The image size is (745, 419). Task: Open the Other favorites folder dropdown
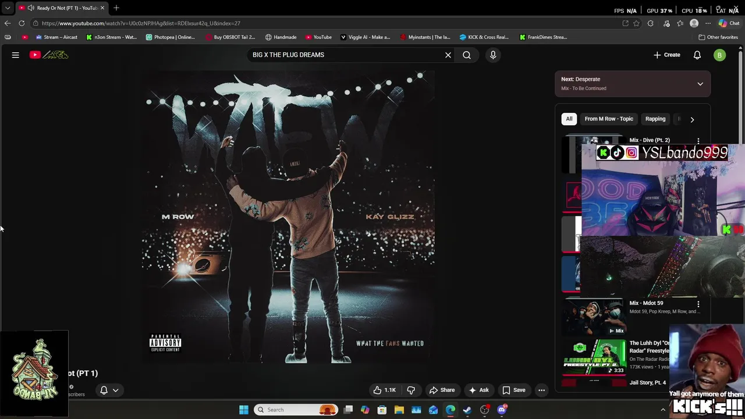tap(718, 37)
